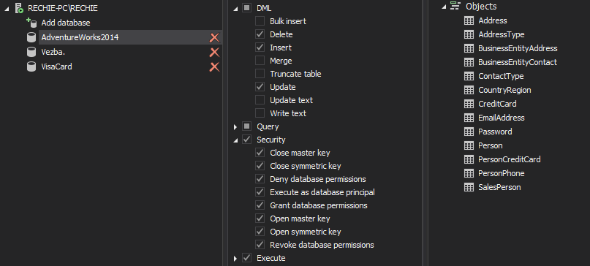Collapse the Security operations group
This screenshot has width=590, height=266.
point(235,140)
